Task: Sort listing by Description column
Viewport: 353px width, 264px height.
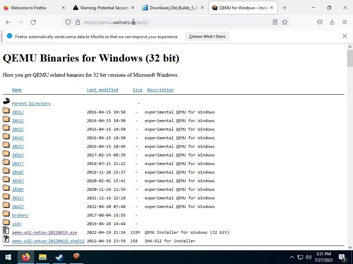Action: [x=160, y=90]
